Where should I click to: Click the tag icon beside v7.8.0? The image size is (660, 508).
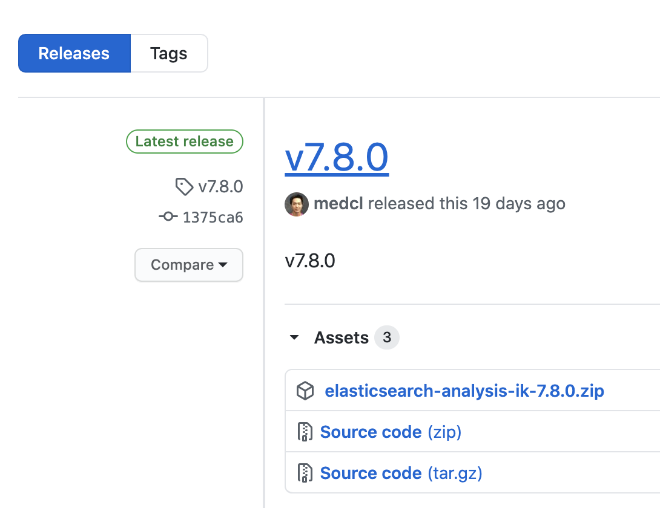184,187
